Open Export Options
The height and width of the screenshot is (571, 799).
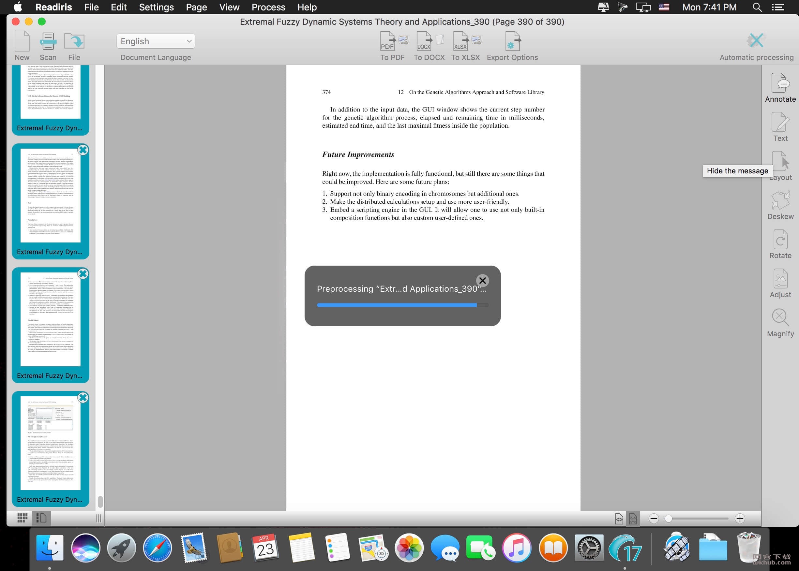coord(512,46)
